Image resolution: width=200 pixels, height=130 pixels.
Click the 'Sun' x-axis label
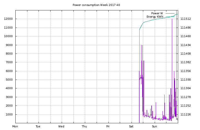(154, 126)
